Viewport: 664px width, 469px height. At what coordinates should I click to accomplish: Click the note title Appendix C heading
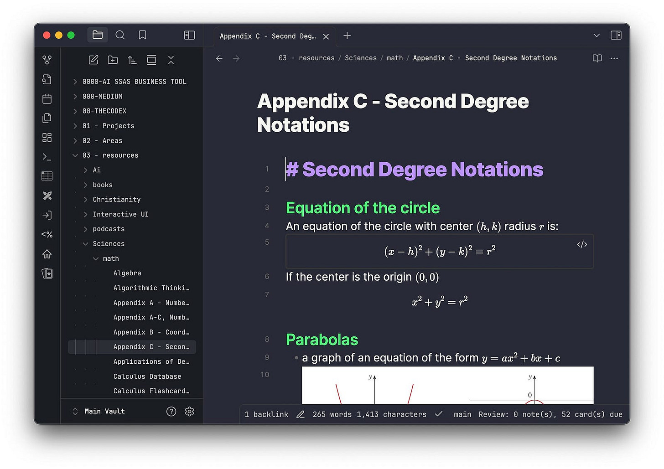point(393,113)
